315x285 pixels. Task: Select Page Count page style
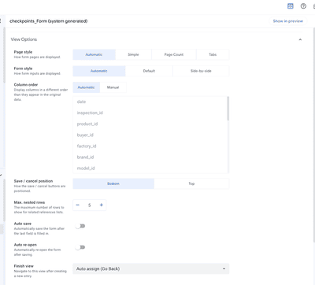click(x=174, y=54)
